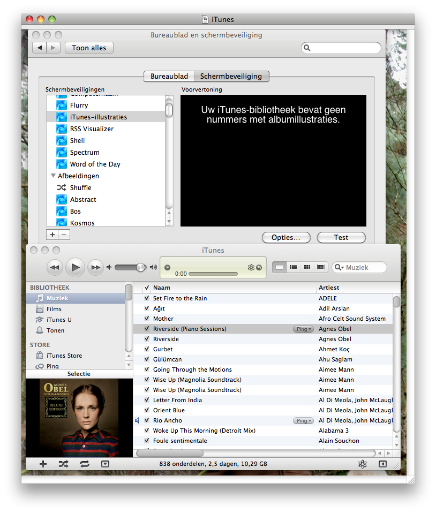Screen dimensions: 436x513
Task: Click the small play circle in the display
Action: (x=167, y=267)
